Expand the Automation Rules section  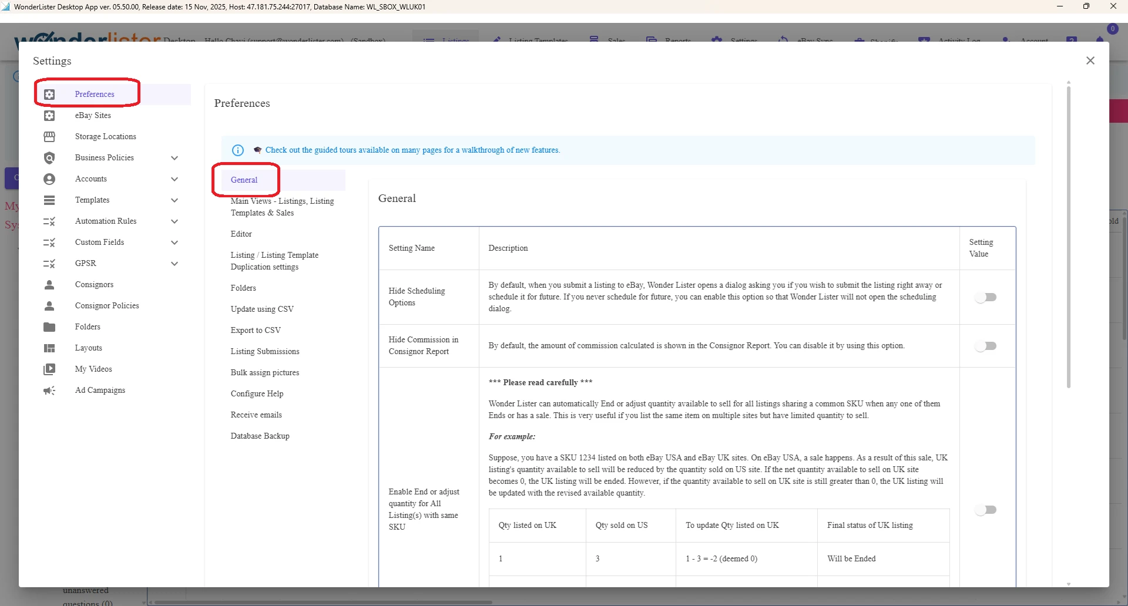[174, 221]
